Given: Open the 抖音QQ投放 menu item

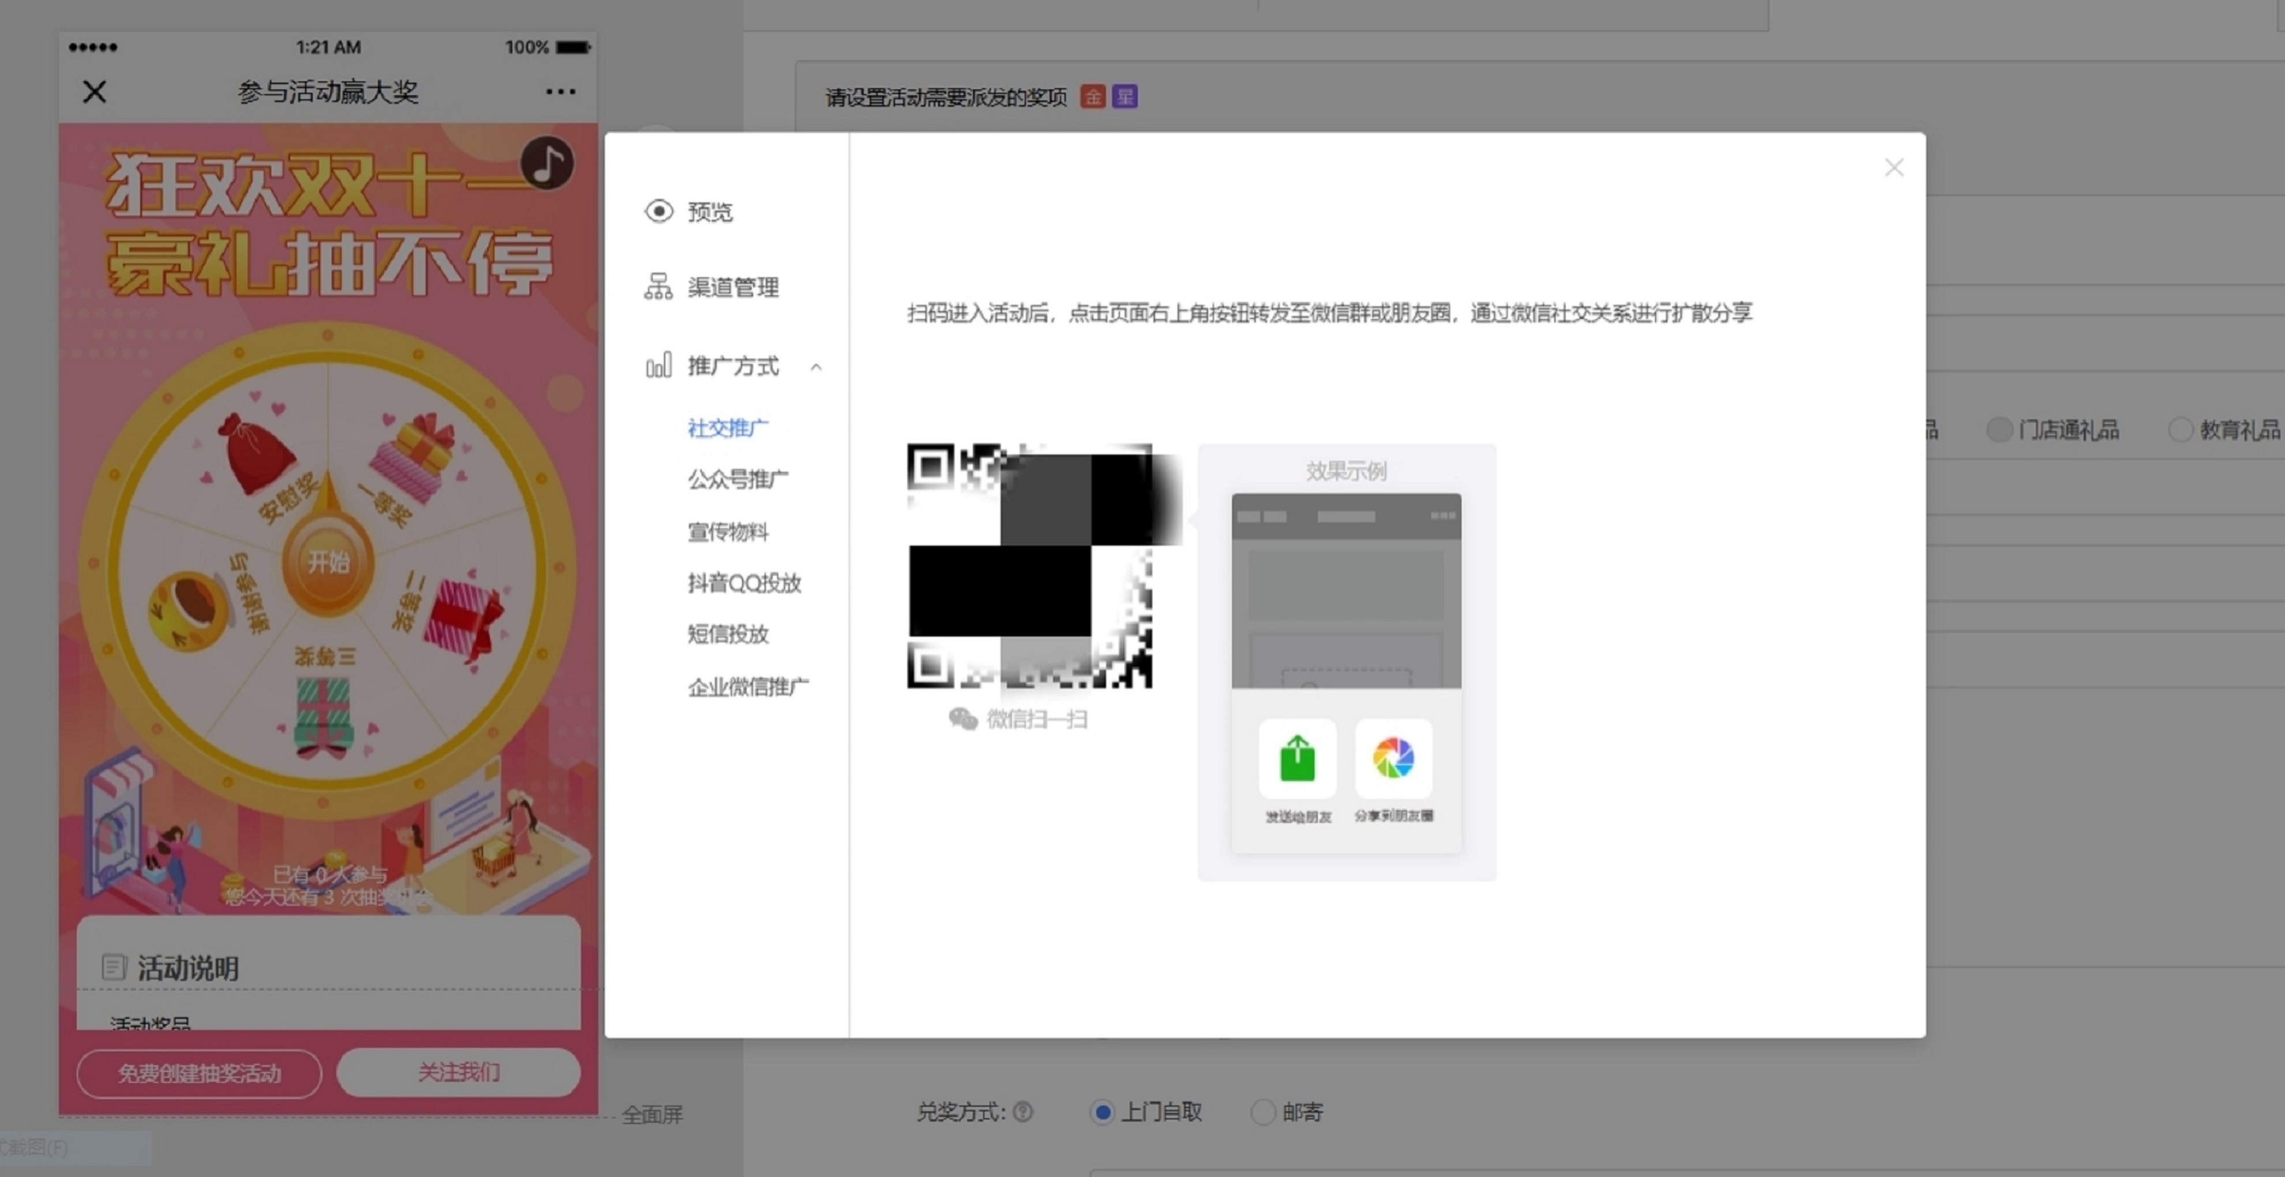Looking at the screenshot, I should click(x=744, y=582).
